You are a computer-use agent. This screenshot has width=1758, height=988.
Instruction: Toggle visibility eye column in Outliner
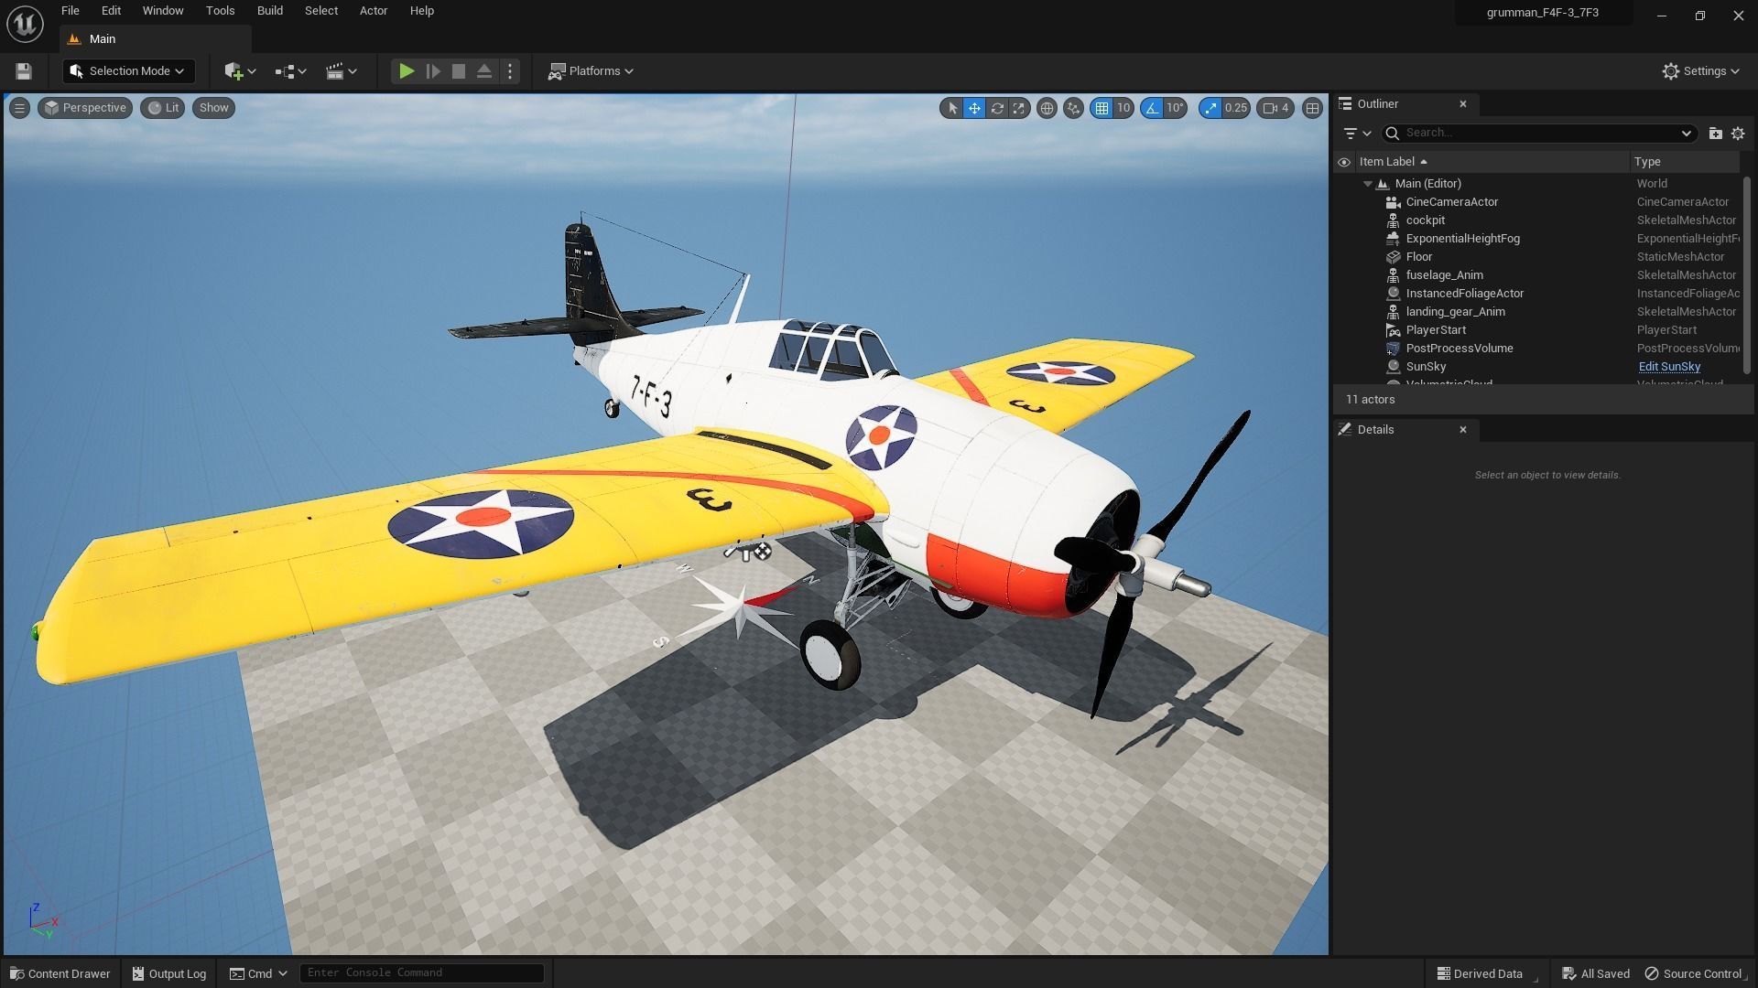(x=1344, y=162)
